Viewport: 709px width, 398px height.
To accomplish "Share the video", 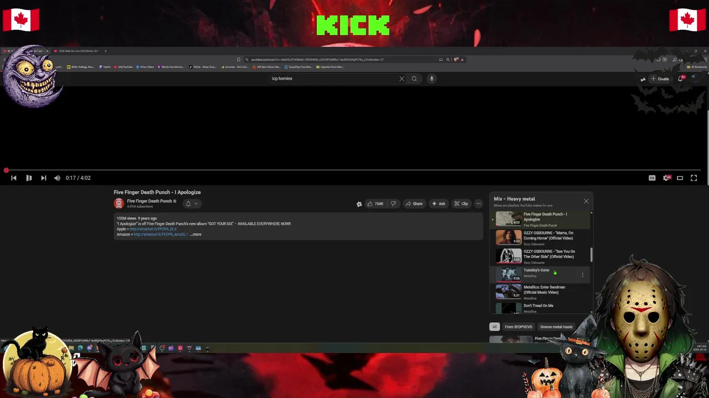I will (414, 204).
